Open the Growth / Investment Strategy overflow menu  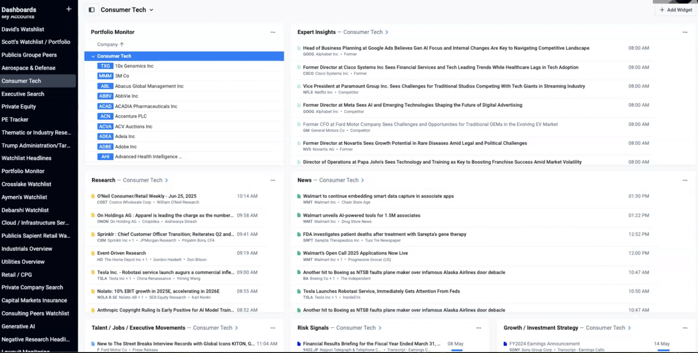click(x=685, y=328)
